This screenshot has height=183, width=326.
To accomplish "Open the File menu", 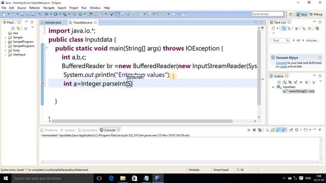I will [4, 8].
